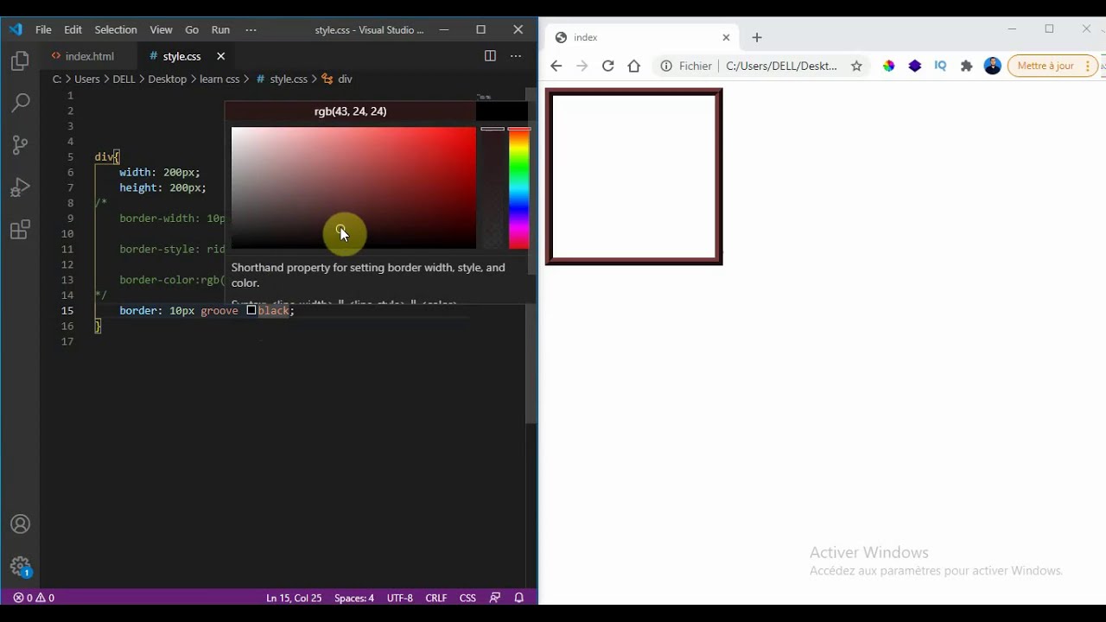This screenshot has height=622, width=1106.
Task: Click the 'DELL' breadcrumb folder
Action: click(x=124, y=79)
